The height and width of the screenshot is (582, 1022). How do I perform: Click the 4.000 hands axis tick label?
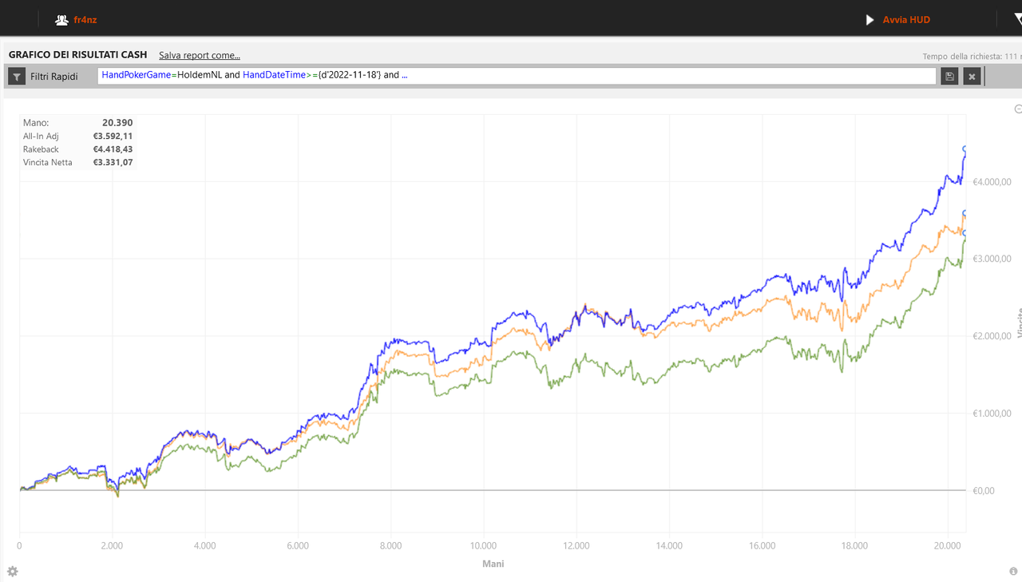tap(204, 546)
